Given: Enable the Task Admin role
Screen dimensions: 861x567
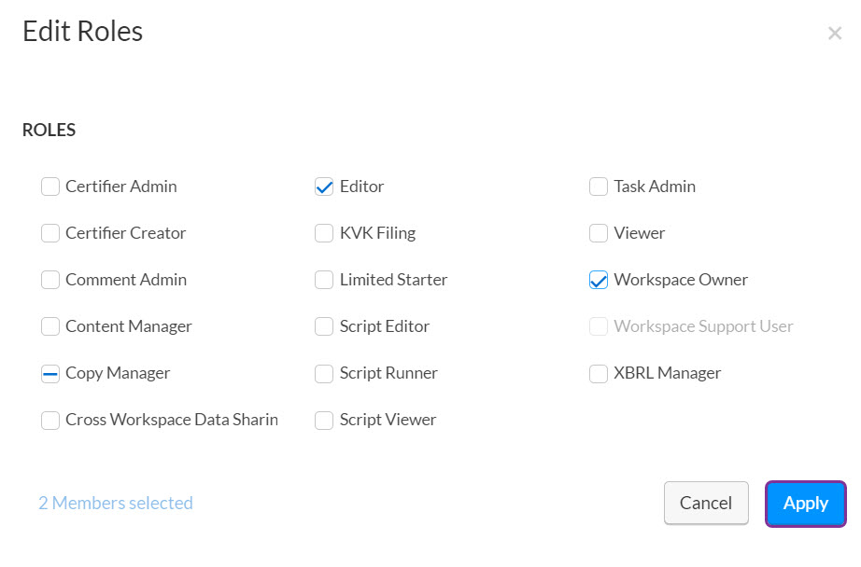Looking at the screenshot, I should coord(599,187).
